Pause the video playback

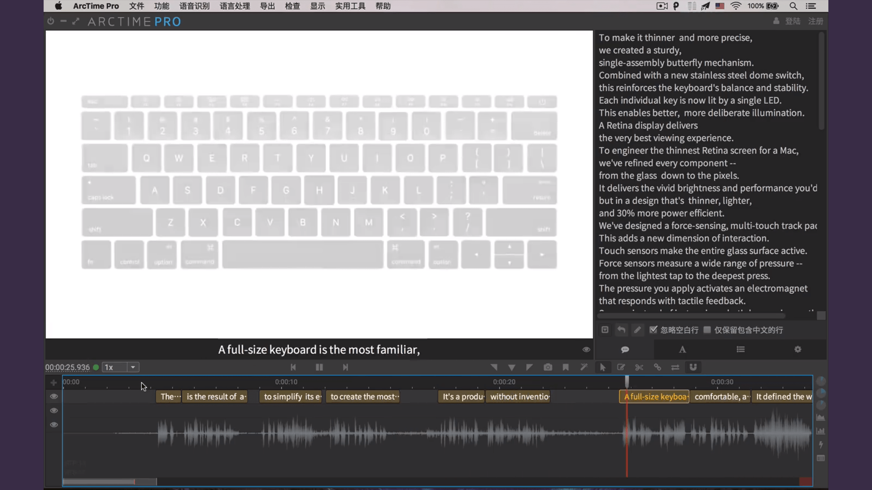coord(319,367)
